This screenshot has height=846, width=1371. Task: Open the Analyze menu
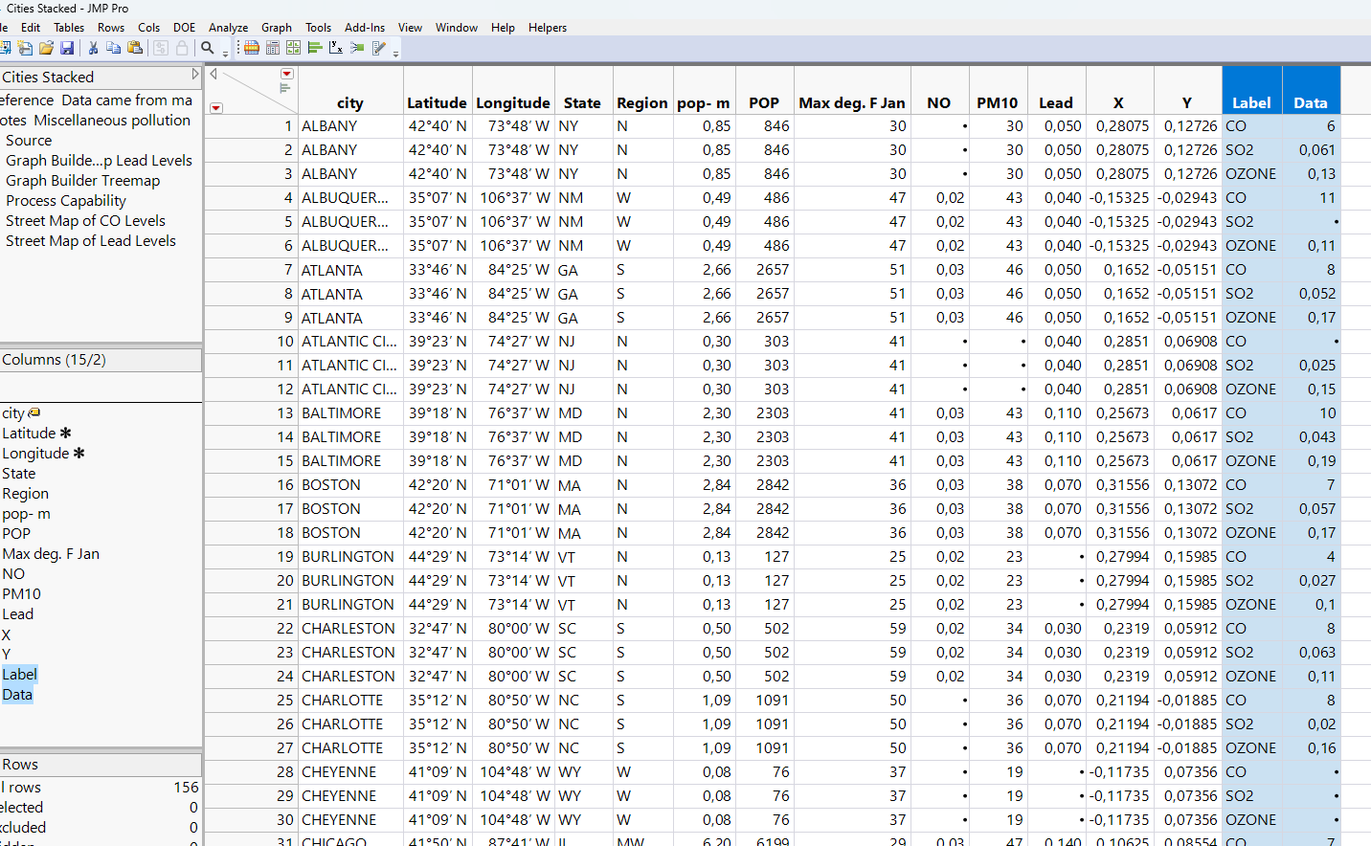[228, 28]
